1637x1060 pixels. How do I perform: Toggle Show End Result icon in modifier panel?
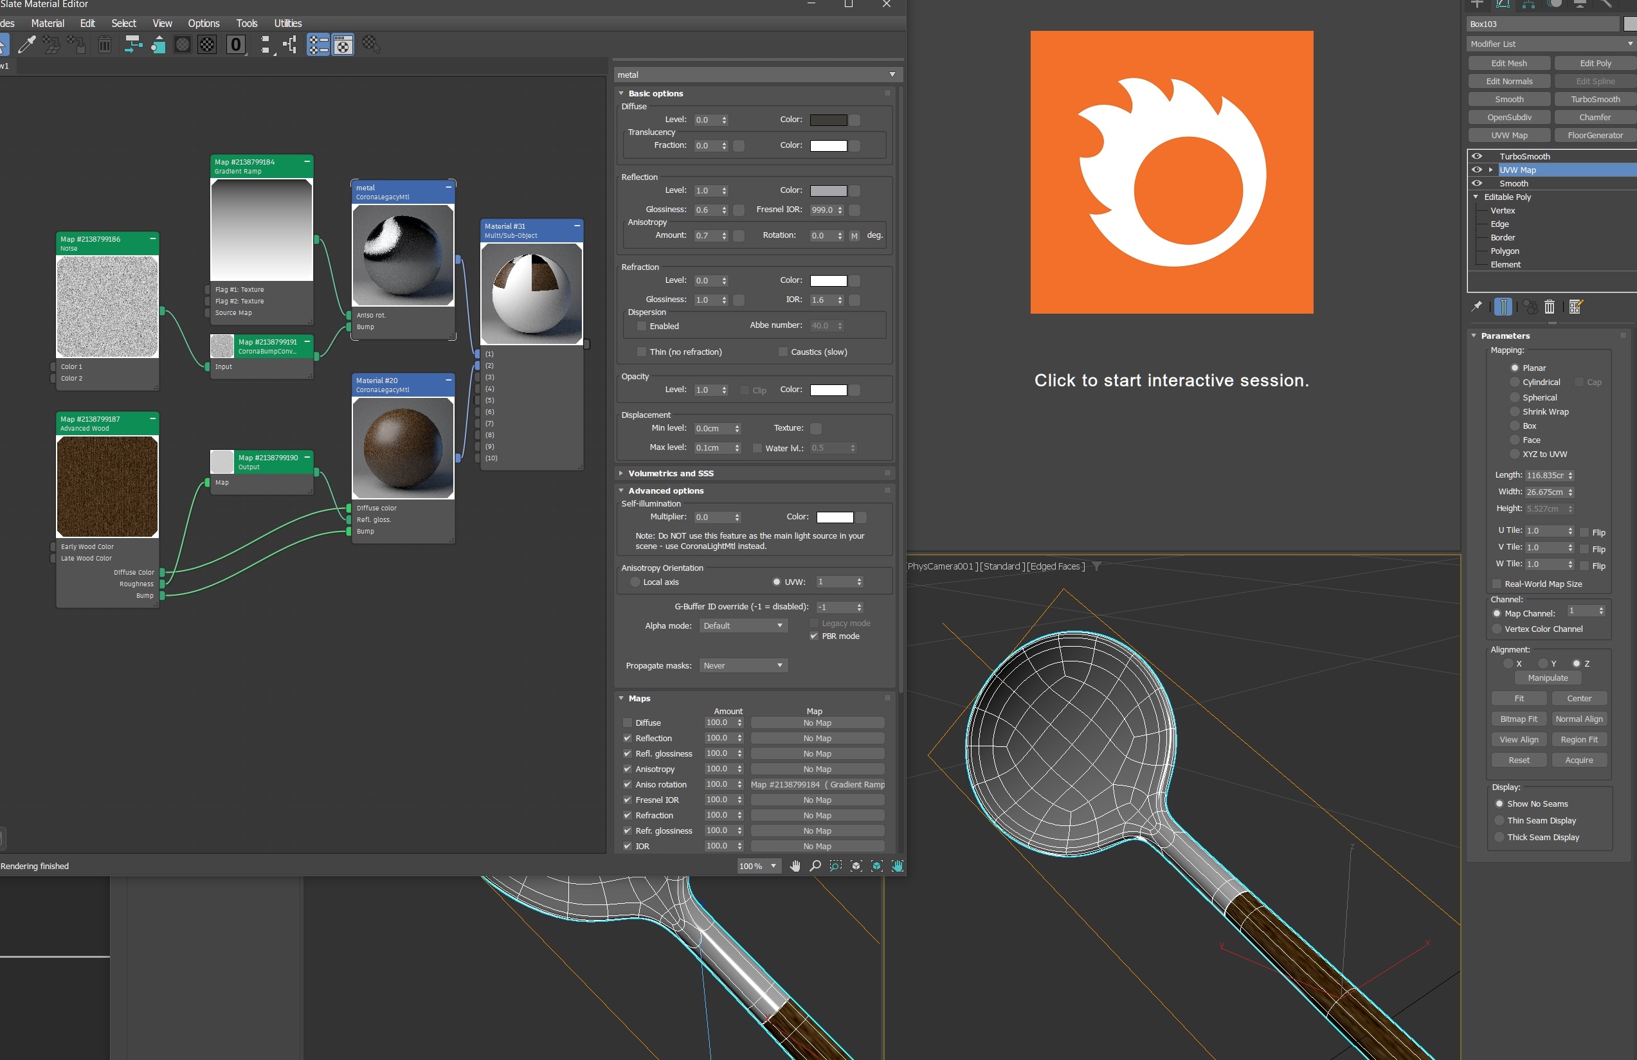[x=1503, y=307]
